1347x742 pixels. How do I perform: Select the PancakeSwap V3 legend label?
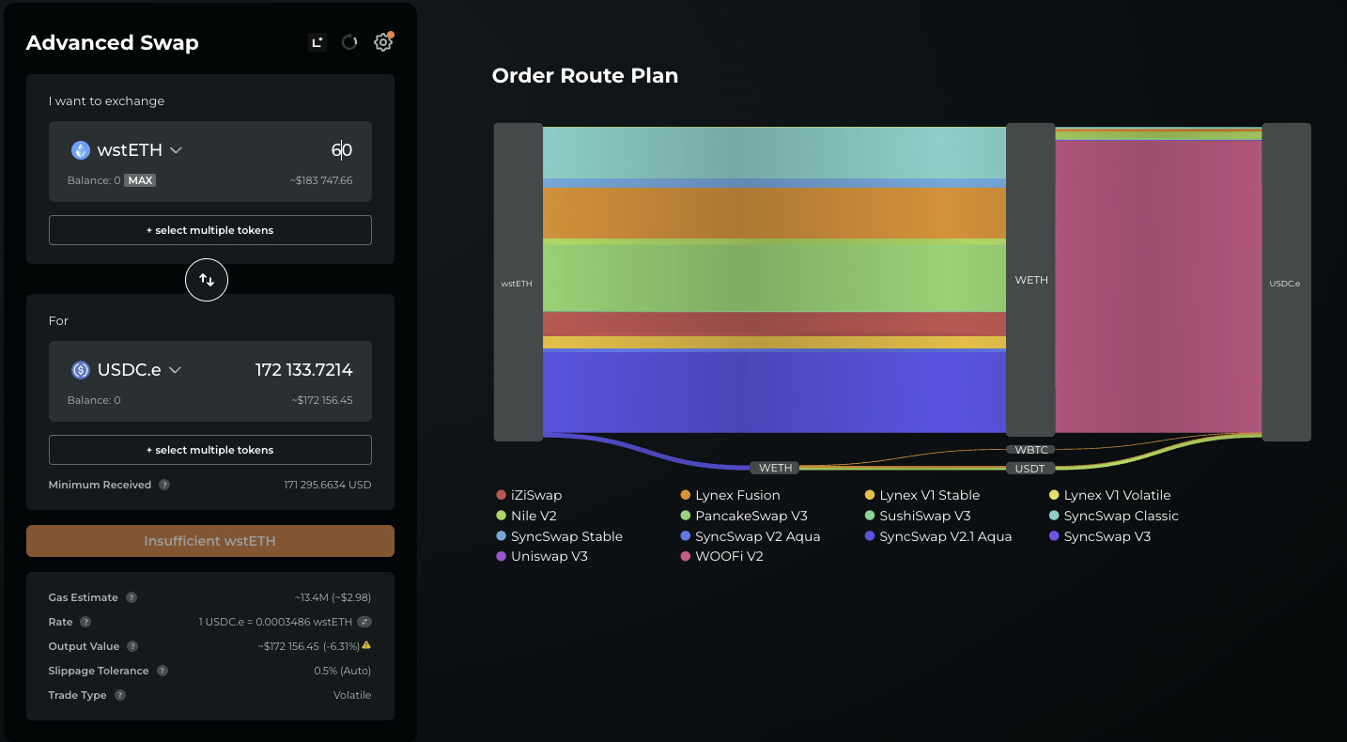(751, 516)
